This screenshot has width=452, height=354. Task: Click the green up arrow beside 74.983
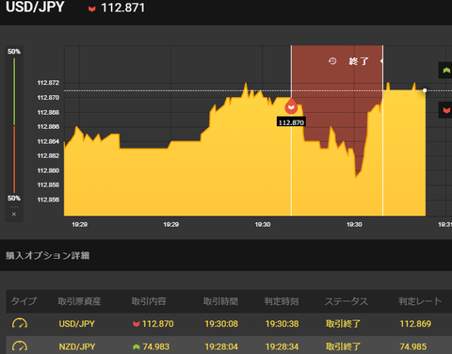[x=136, y=346]
